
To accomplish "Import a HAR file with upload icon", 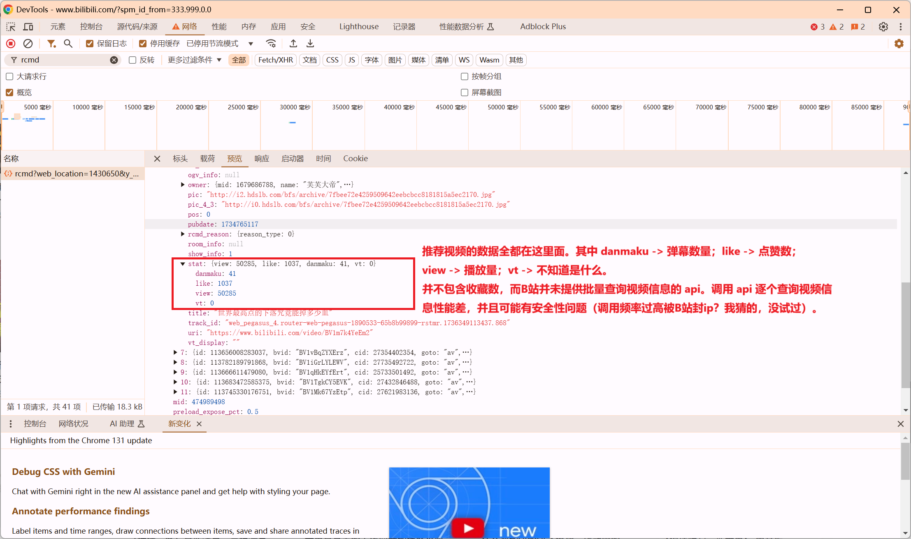I will click(x=293, y=44).
